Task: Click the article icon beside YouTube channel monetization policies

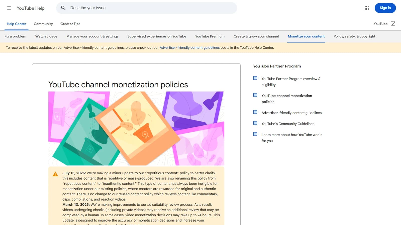Action: click(x=255, y=95)
